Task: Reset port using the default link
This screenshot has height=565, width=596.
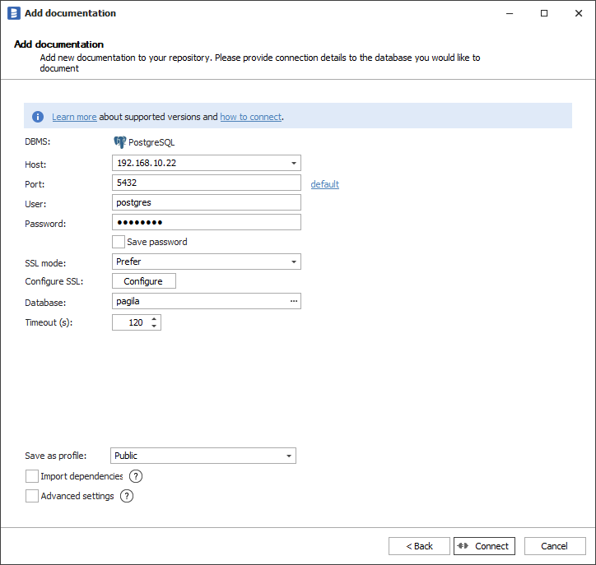Action: pyautogui.click(x=324, y=184)
